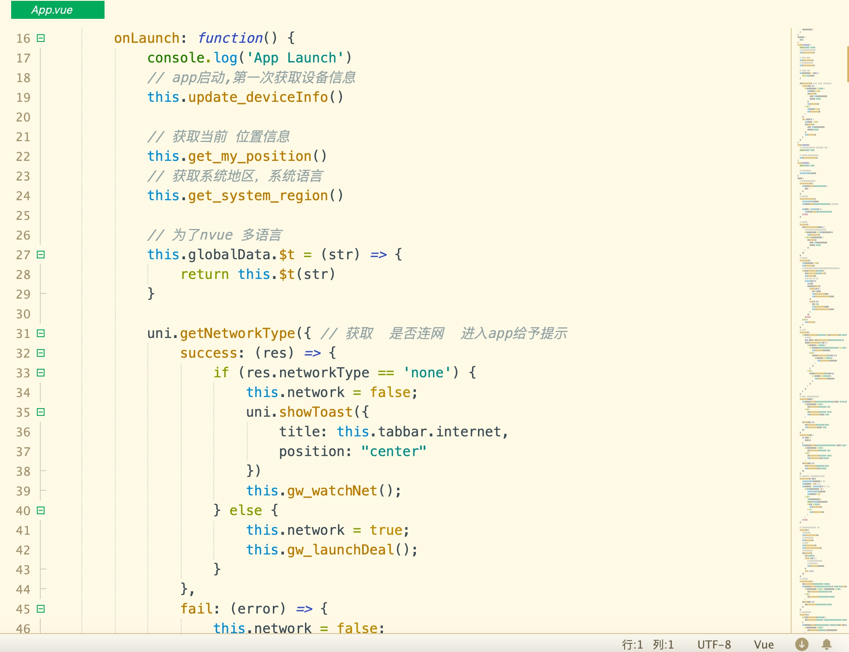
Task: Open the notification bell in status bar
Action: pyautogui.click(x=827, y=644)
